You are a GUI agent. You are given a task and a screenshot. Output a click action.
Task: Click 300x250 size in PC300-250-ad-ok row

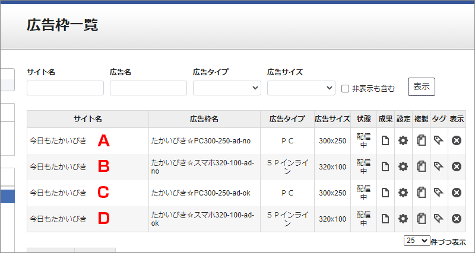point(332,193)
